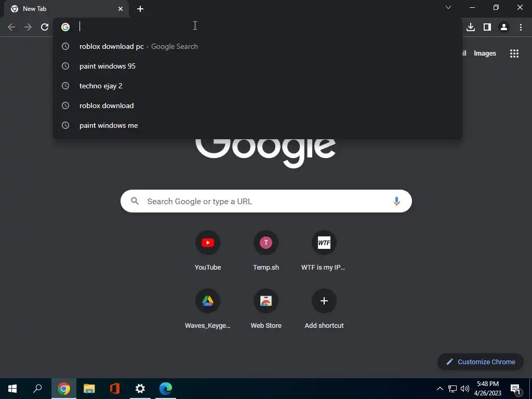Open Microsoft Edge from the taskbar
The image size is (532, 399).
tap(166, 389)
